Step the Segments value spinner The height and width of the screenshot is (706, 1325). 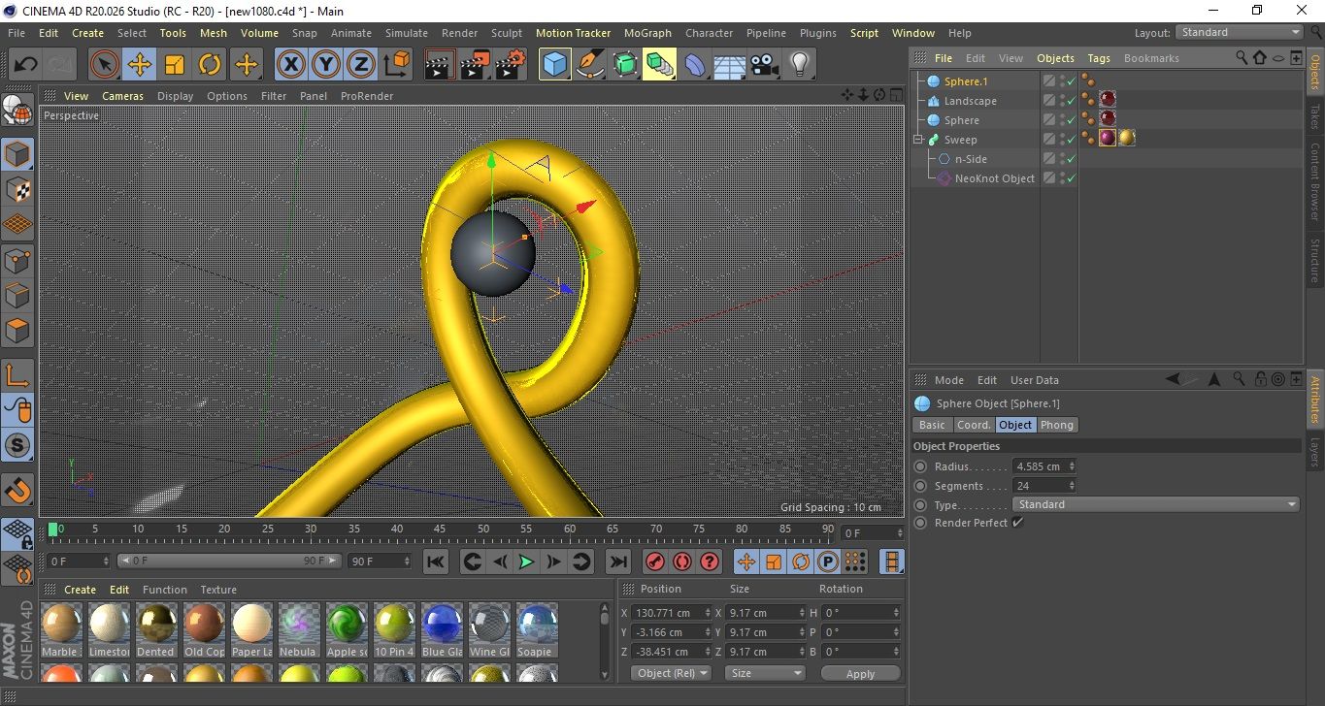coord(1072,486)
